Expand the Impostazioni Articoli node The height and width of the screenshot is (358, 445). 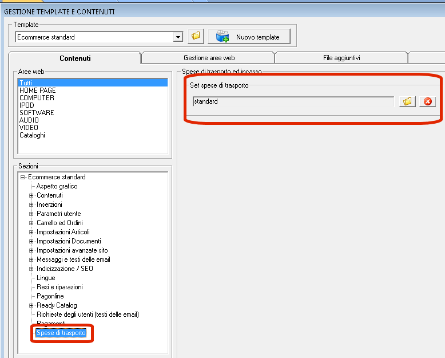31,232
